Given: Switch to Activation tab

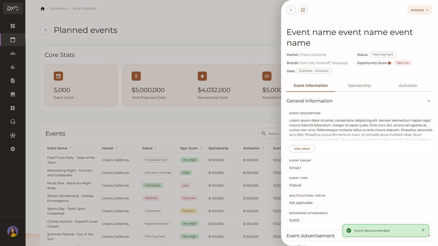Looking at the screenshot, I should pos(408,86).
